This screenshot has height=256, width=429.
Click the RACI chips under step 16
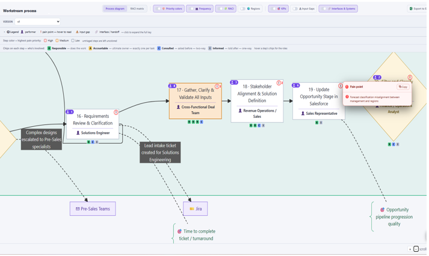(93, 142)
